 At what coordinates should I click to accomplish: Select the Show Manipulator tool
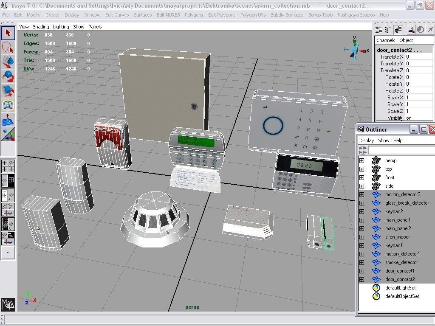[8, 134]
